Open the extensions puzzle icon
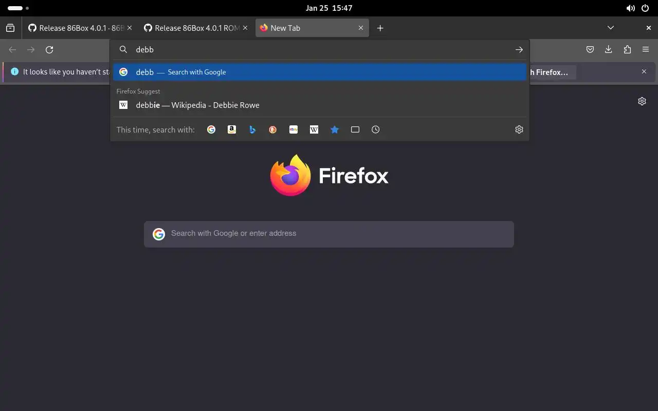The height and width of the screenshot is (411, 658). (x=627, y=49)
